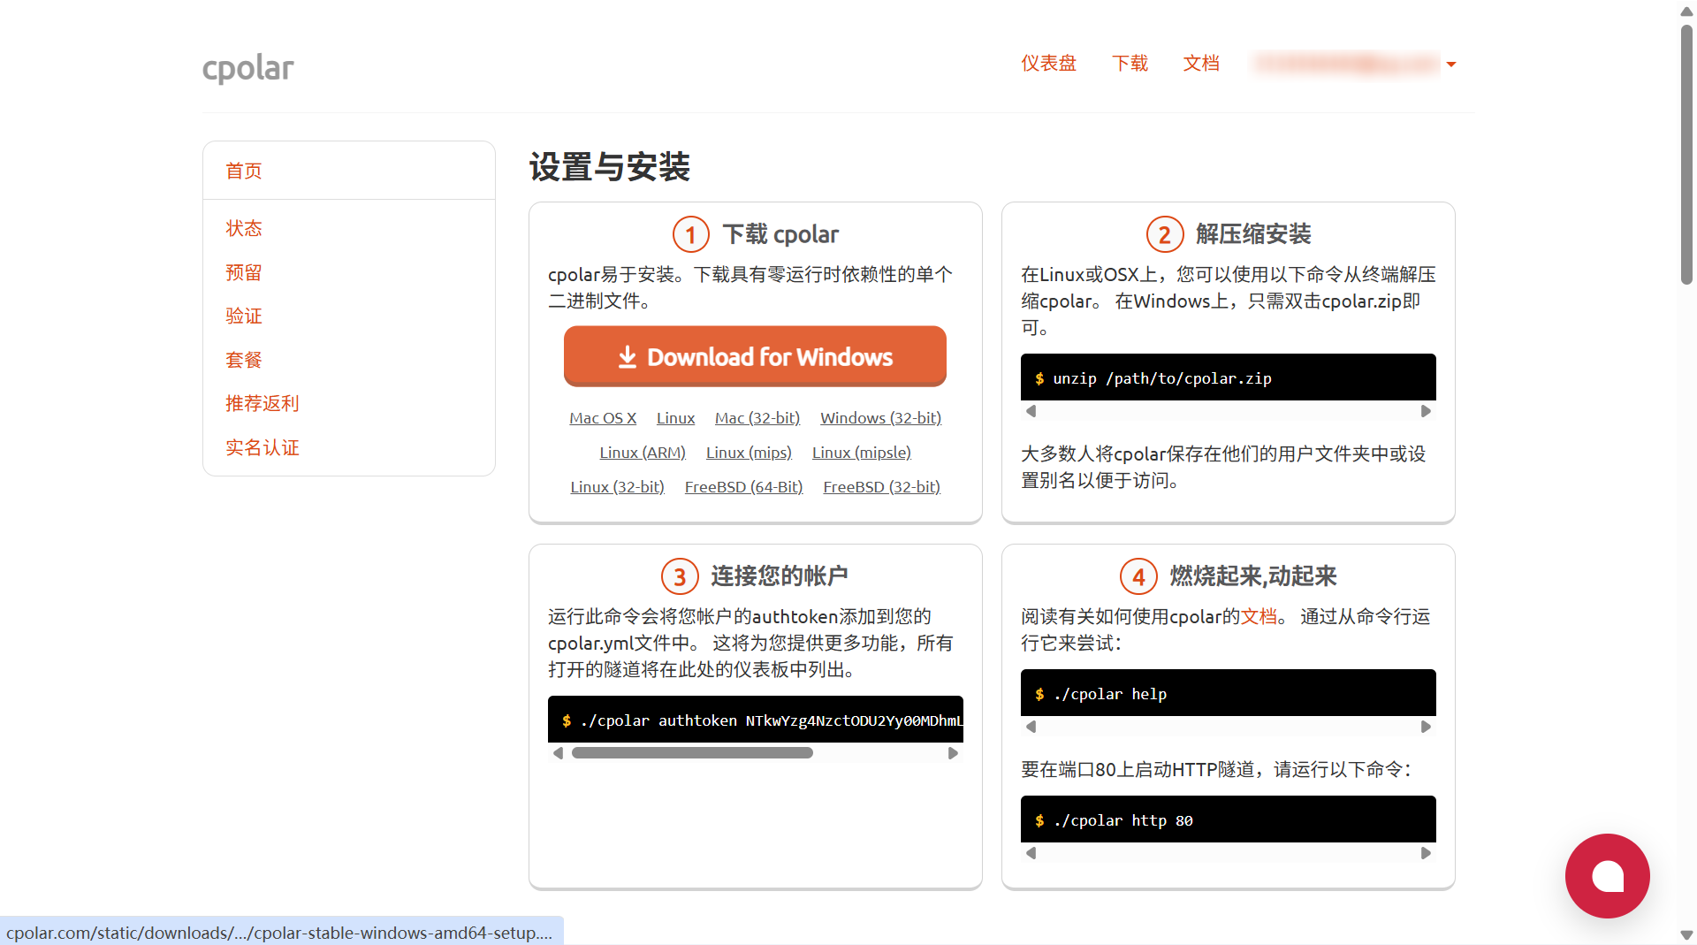Open the Linux (mips) download link
The image size is (1697, 945).
[749, 453]
